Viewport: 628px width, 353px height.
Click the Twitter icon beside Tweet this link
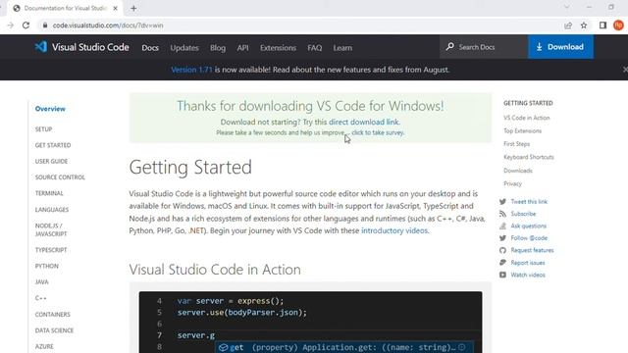tap(502, 201)
